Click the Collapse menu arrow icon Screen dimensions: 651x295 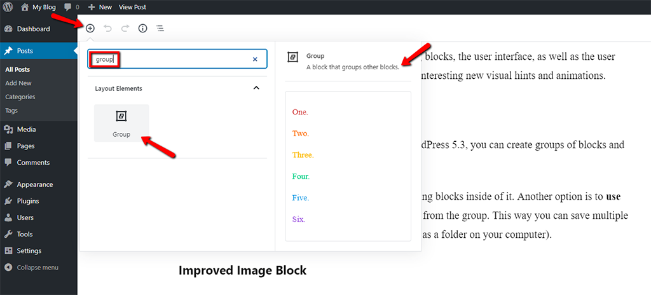tap(8, 268)
